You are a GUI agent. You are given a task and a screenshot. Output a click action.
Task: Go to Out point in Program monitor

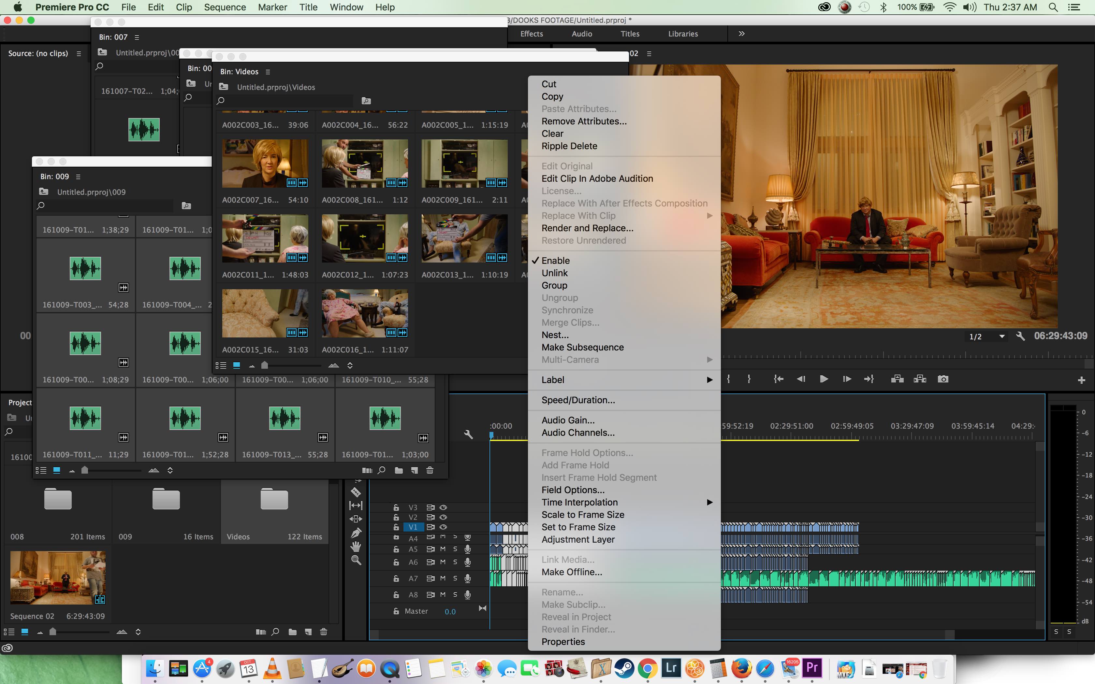[869, 379]
